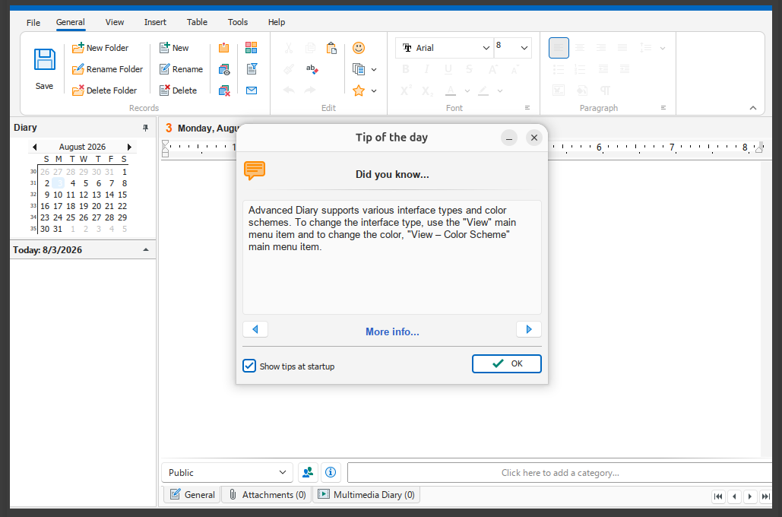
Task: Open the line spacing dropdown arrow
Action: [663, 48]
